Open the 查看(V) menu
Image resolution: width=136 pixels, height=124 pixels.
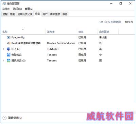tap(29, 9)
